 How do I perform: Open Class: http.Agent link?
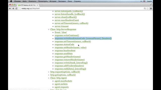[59, 78]
